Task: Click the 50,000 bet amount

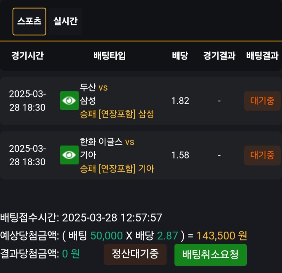Action: pos(106,236)
